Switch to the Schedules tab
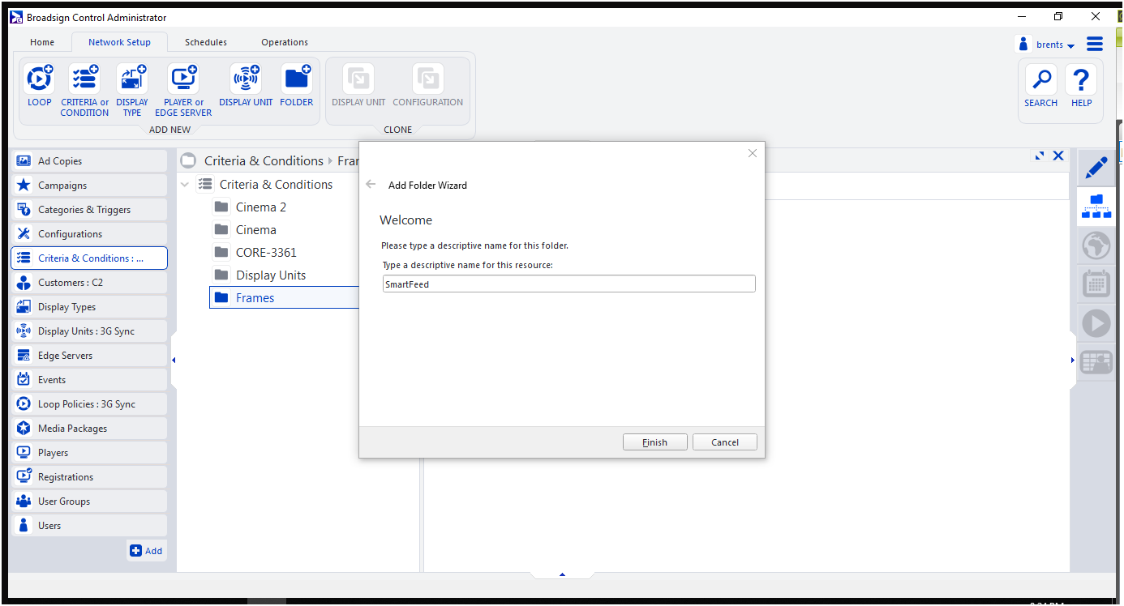This screenshot has height=606, width=1124. coord(206,42)
